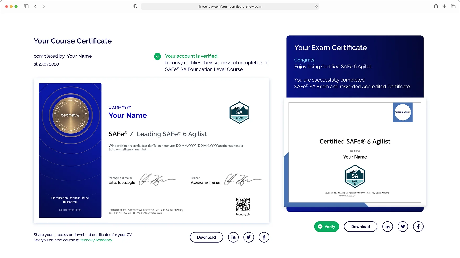Share course certificate on LinkedIn

233,237
